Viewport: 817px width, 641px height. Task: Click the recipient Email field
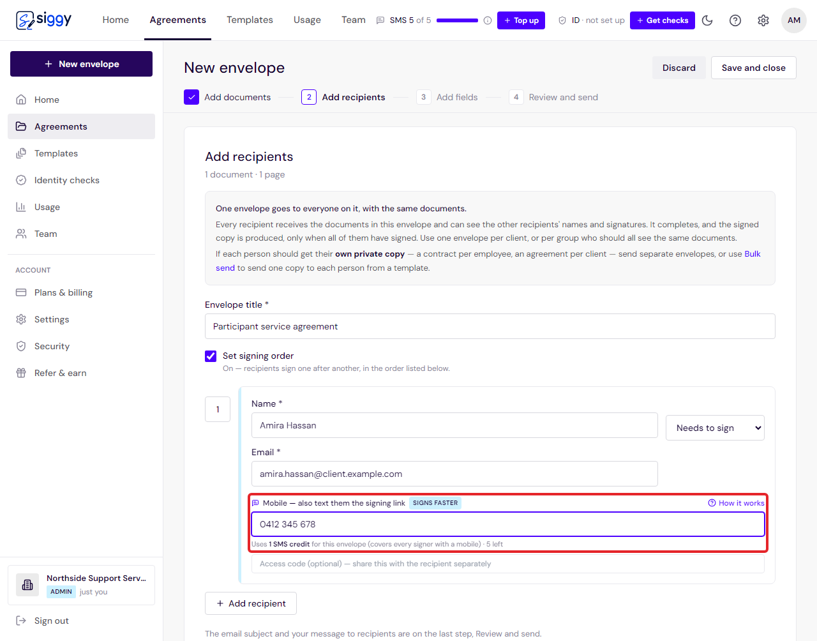[454, 474]
